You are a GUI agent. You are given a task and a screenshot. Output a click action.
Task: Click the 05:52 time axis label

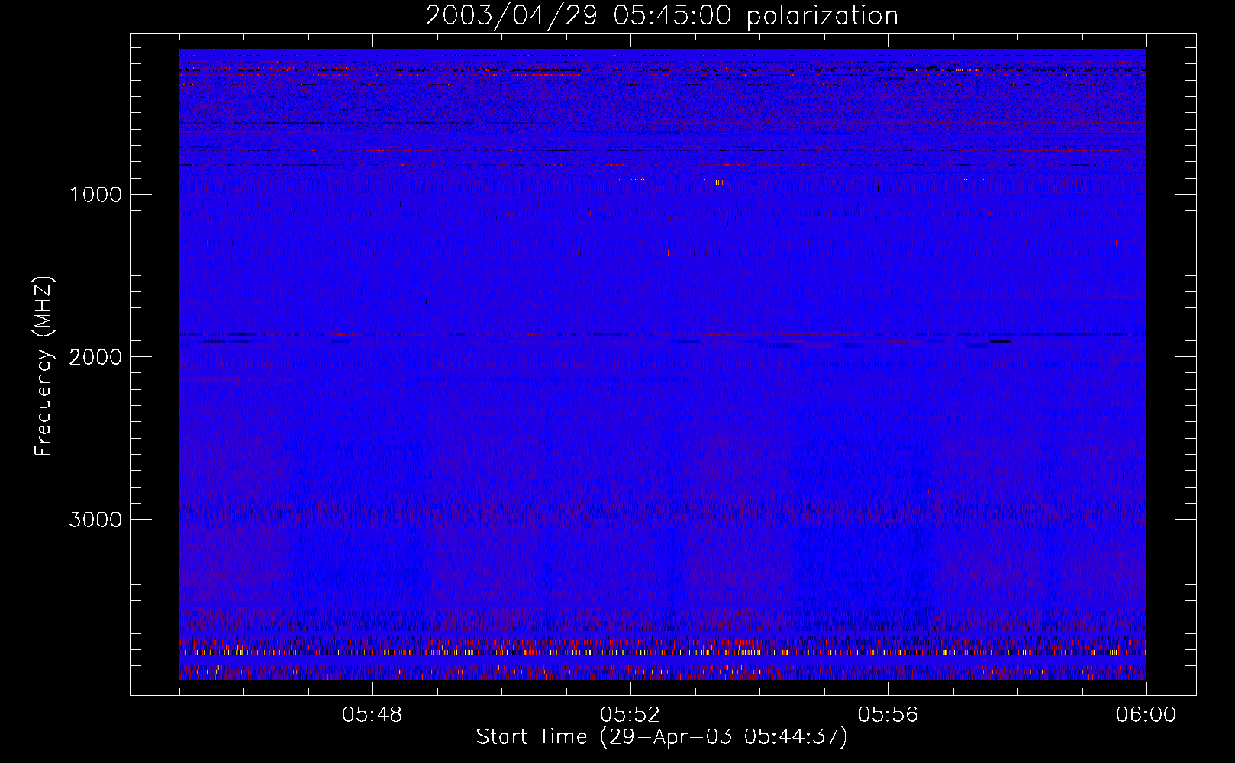(630, 715)
